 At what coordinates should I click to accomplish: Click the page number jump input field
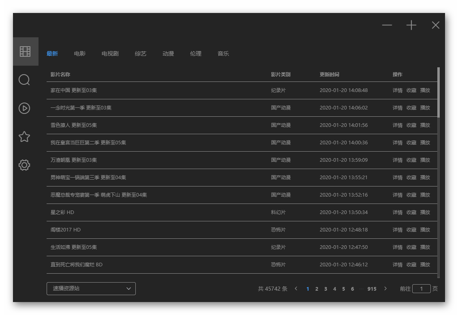point(421,288)
